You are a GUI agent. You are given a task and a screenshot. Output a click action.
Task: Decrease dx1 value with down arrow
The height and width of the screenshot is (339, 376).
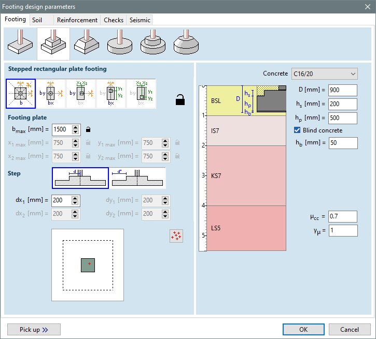[75, 203]
